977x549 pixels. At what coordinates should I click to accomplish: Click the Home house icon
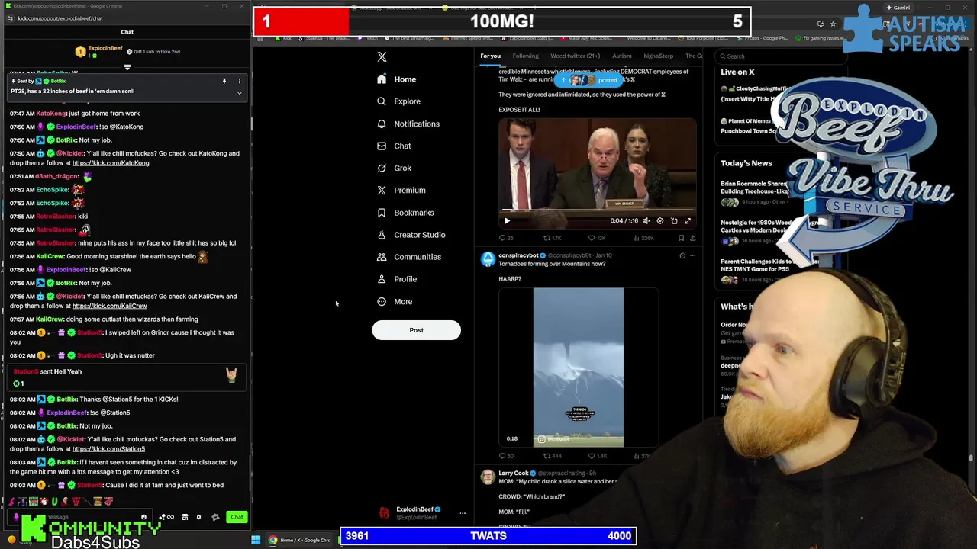(382, 79)
